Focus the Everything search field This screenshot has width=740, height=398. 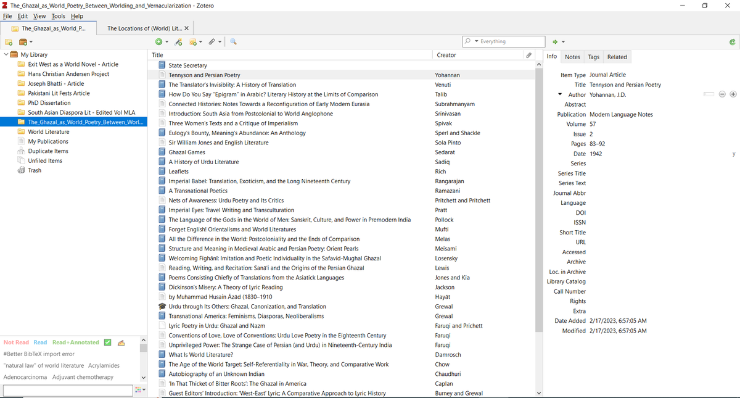(512, 41)
